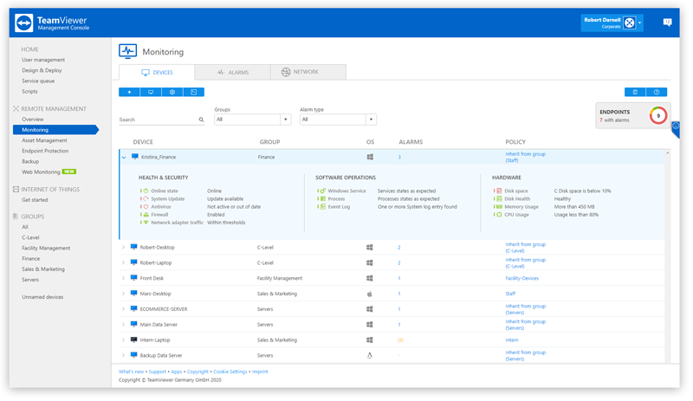
Task: Click the clipboard icon beside help
Action: (x=635, y=92)
